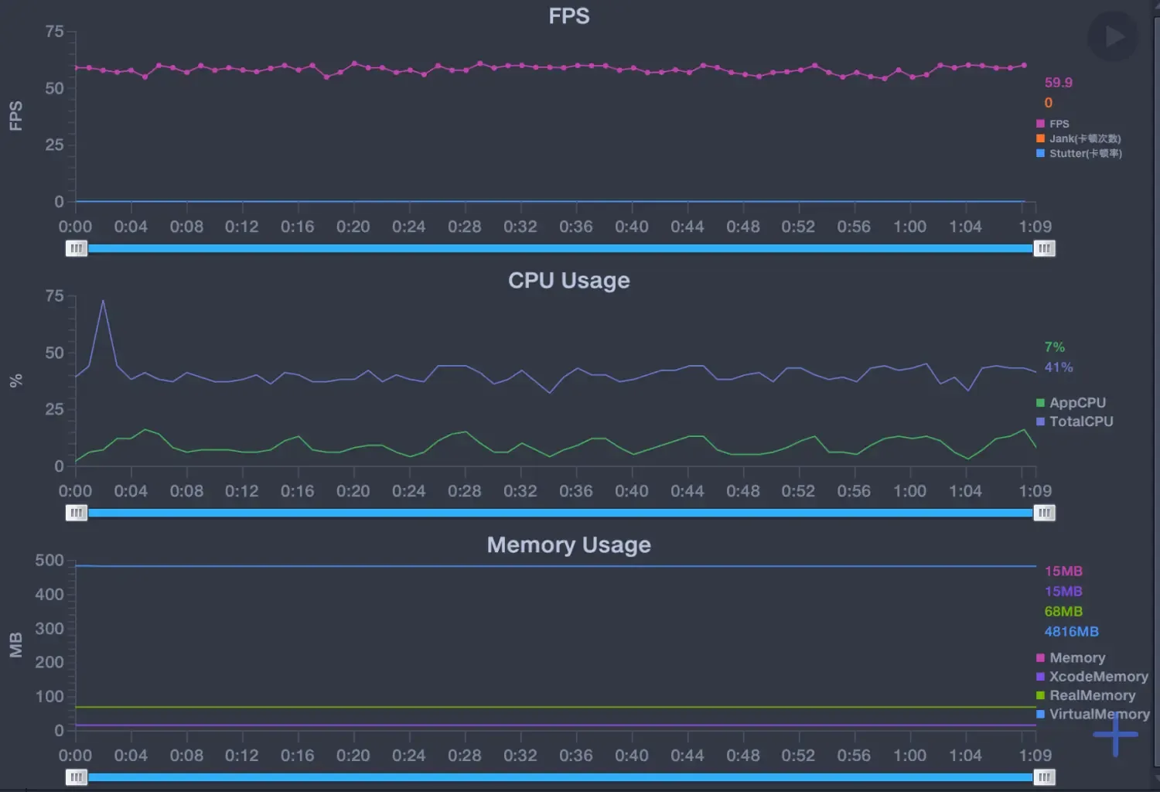
Task: Click the blue FPS range slider bar
Action: (560, 248)
